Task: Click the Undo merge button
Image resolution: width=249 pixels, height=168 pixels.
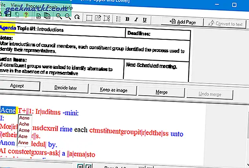Action: click(x=210, y=94)
